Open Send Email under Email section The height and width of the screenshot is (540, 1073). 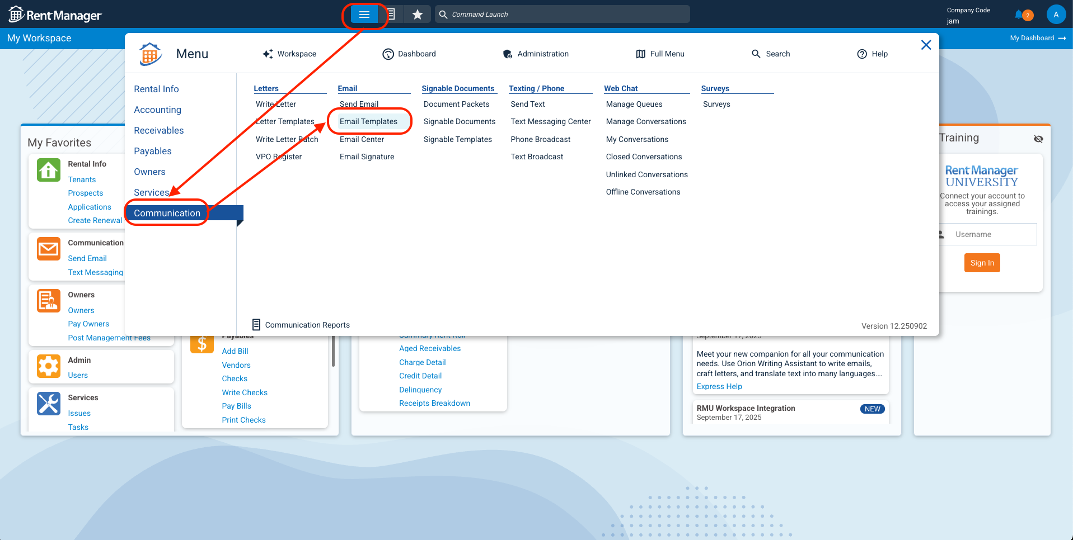click(x=359, y=104)
